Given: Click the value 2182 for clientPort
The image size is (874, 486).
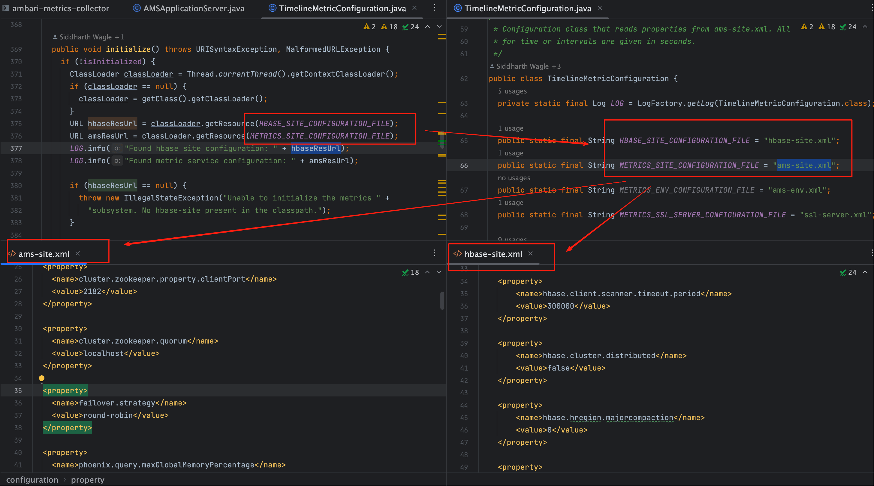Looking at the screenshot, I should (x=92, y=291).
